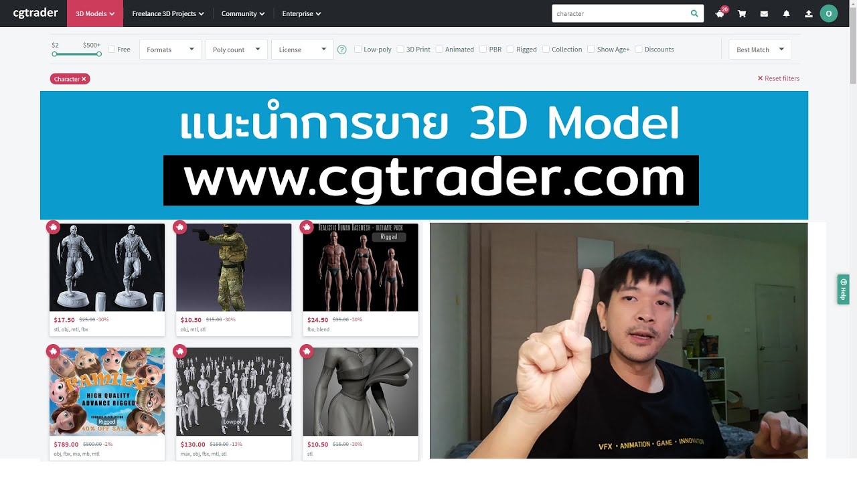Open the notifications bell icon

pyautogui.click(x=787, y=14)
